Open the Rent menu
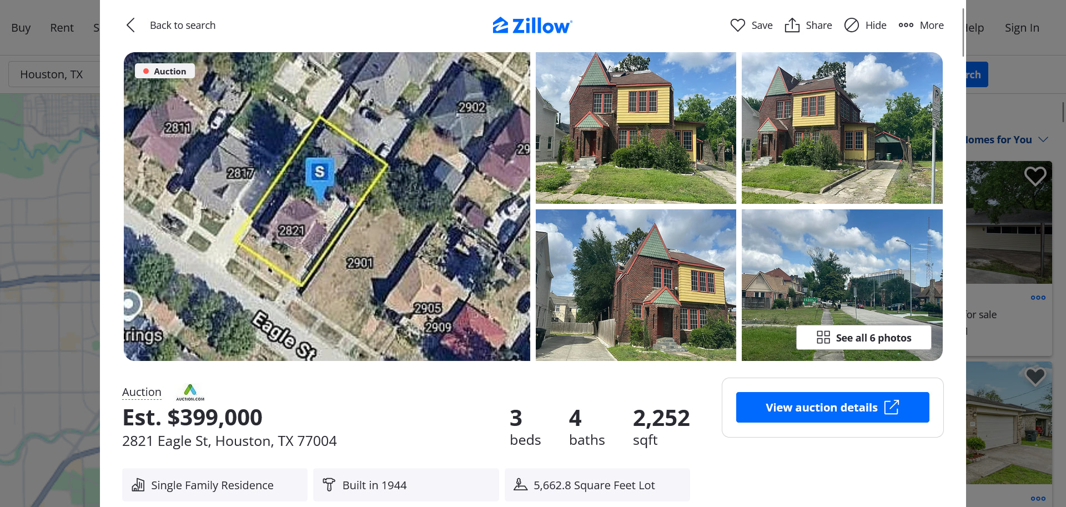 [62, 28]
